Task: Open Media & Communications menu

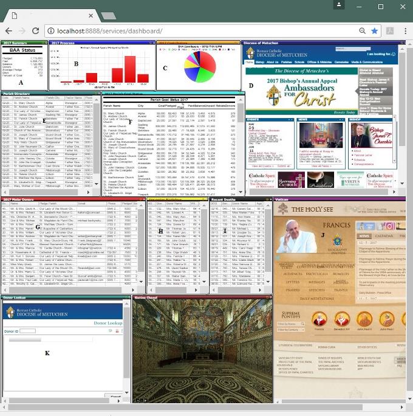Action: coord(367,62)
